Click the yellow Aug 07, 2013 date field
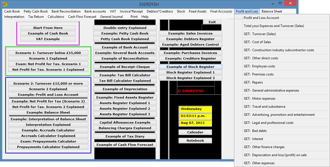The width and height of the screenshot is (330, 167). [195, 123]
